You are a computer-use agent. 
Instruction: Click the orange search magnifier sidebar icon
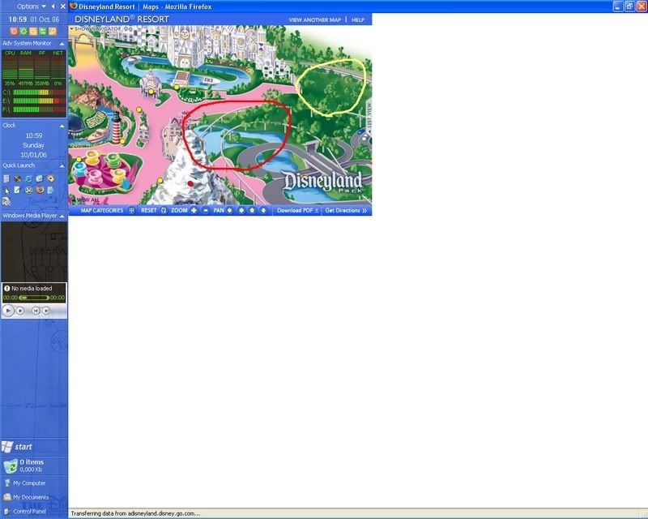tap(53, 31)
